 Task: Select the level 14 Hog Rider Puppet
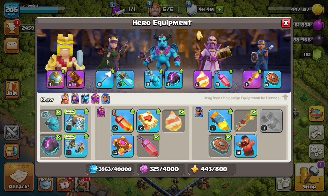pyautogui.click(x=246, y=146)
